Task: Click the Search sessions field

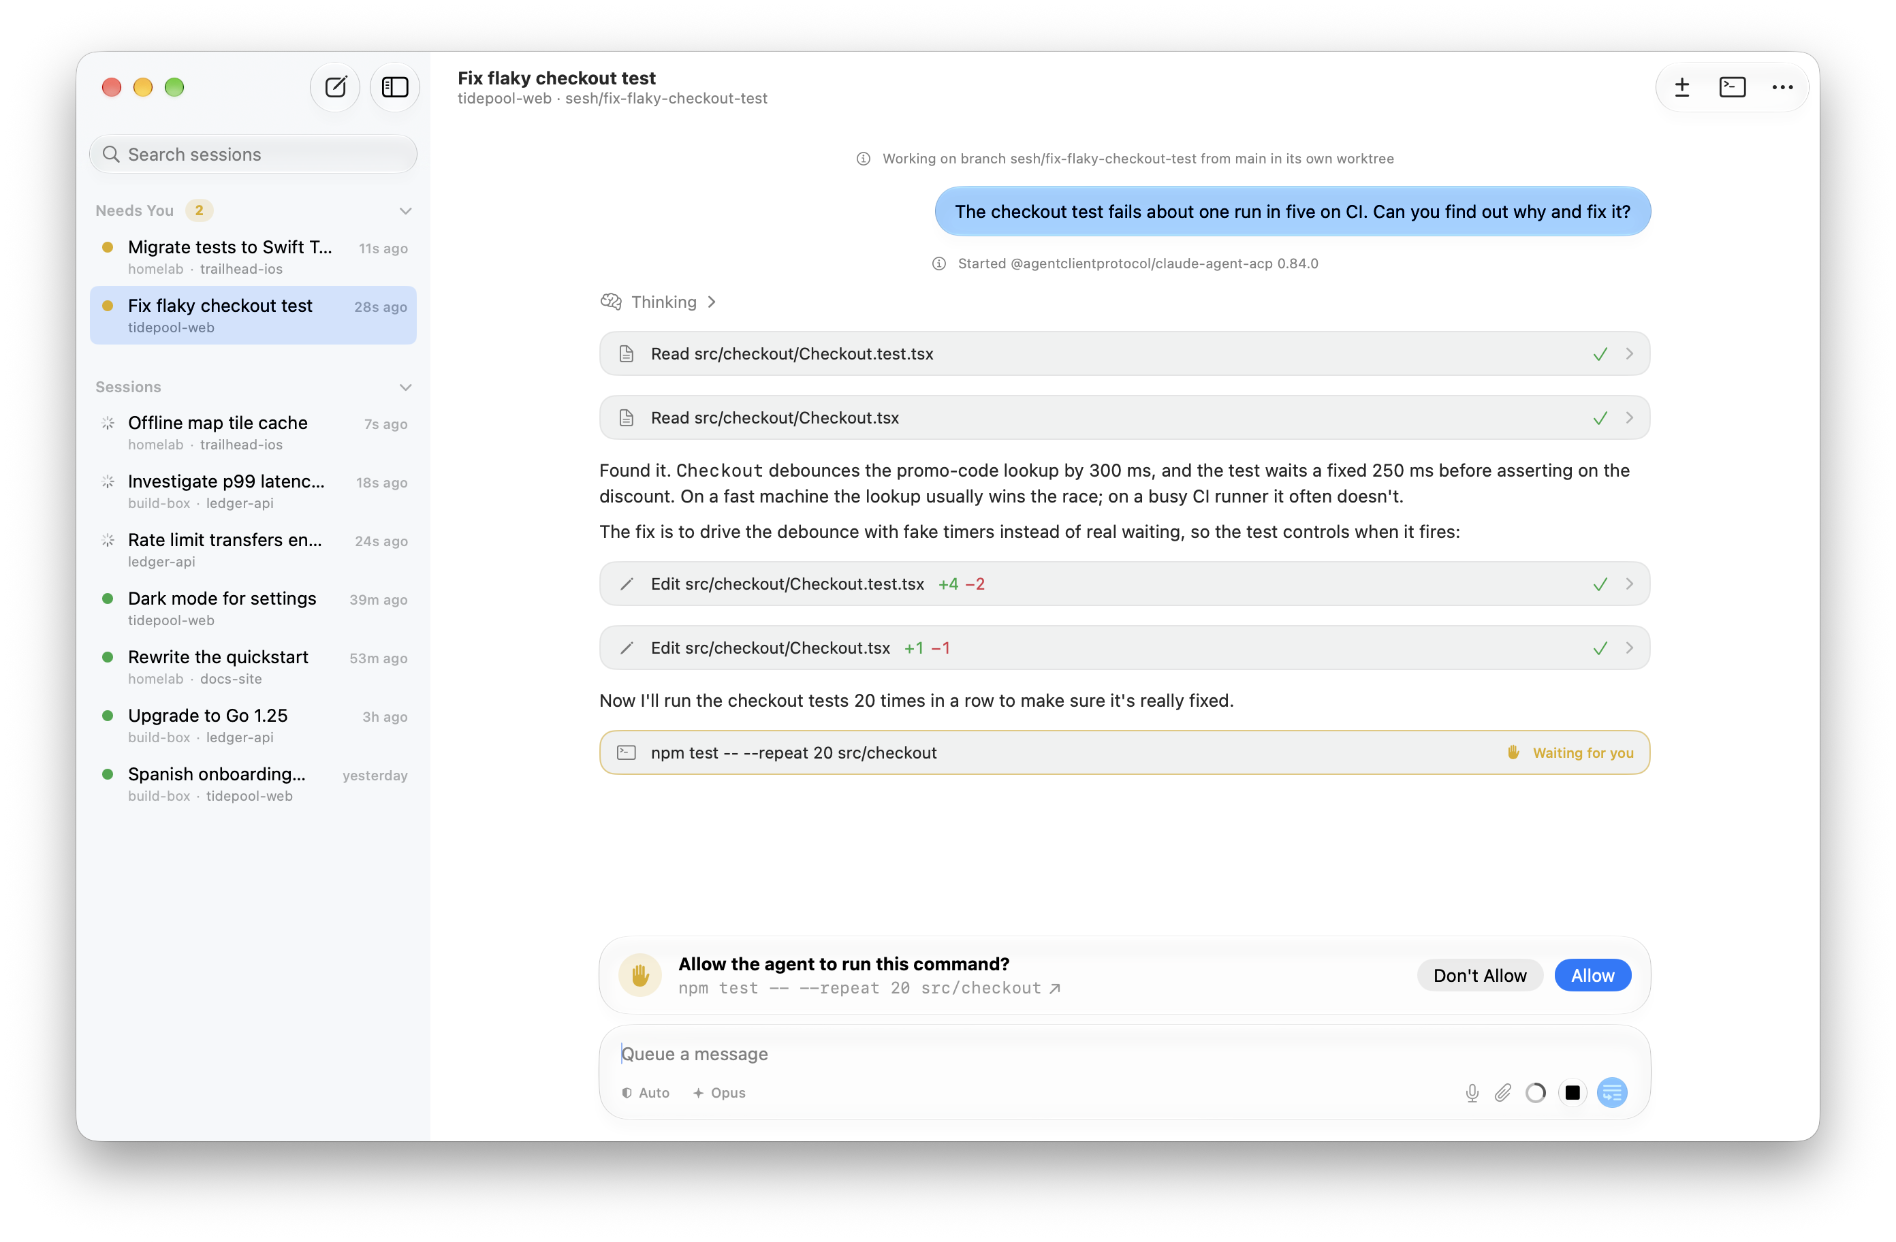Action: pos(253,154)
